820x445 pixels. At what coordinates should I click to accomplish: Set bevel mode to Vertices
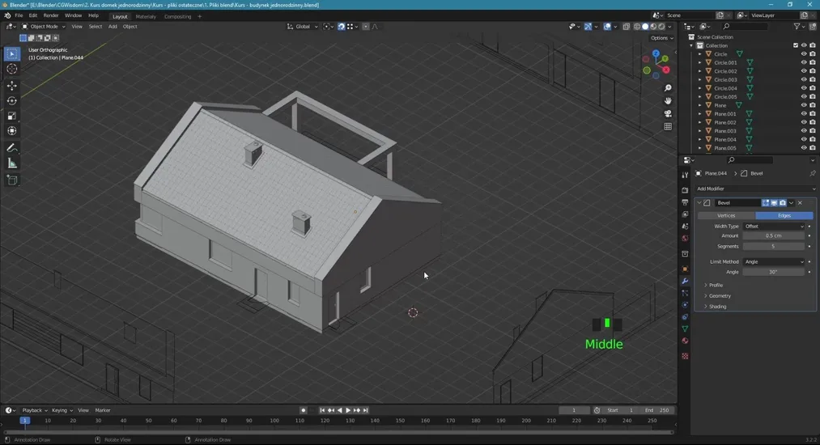pos(726,215)
